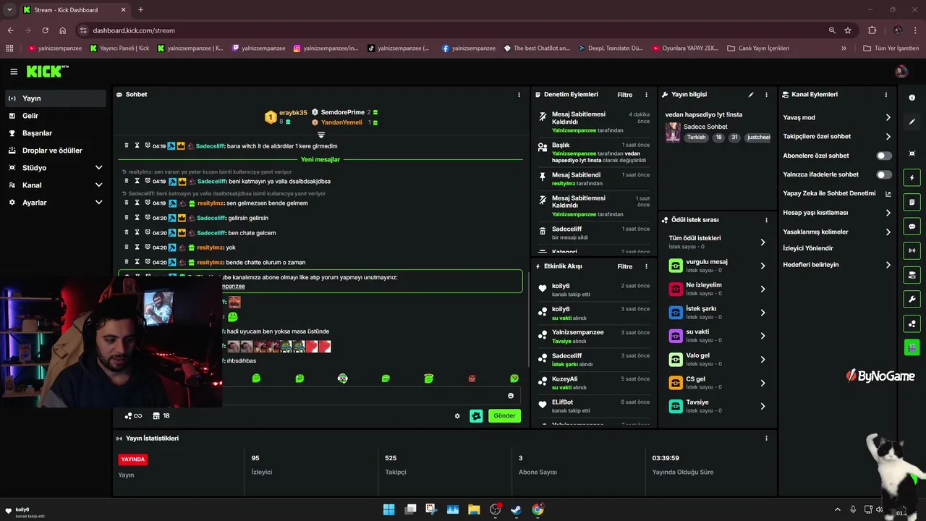Click the Kick logo
The image size is (926, 521).
(47, 71)
